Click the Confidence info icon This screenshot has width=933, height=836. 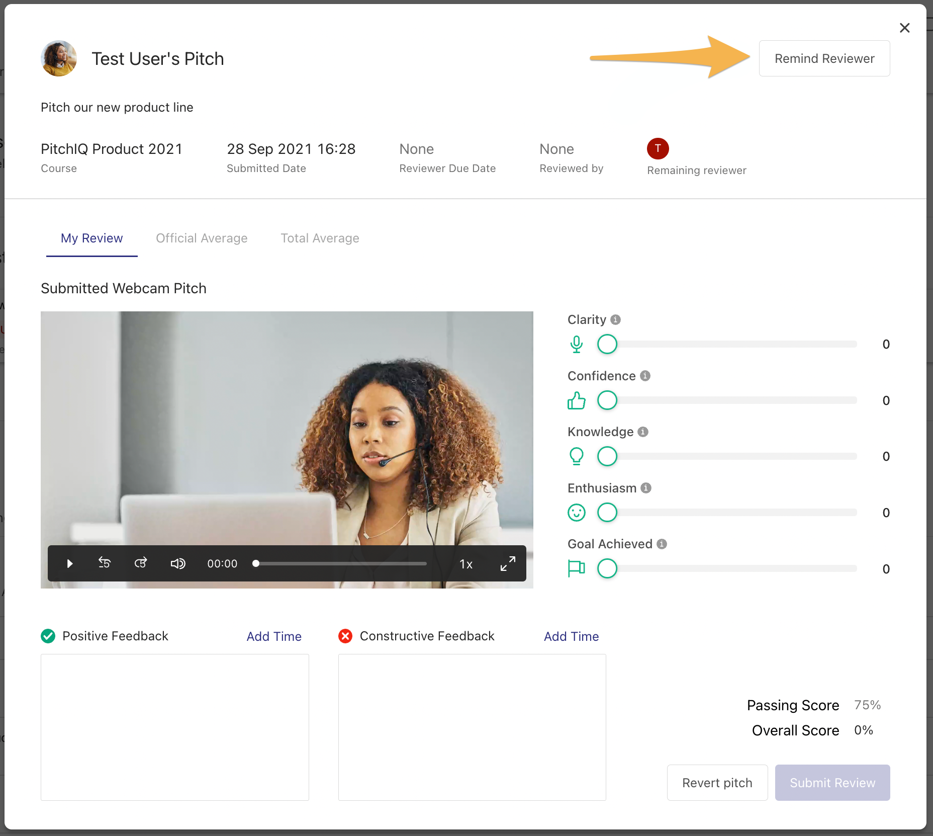[x=645, y=376]
